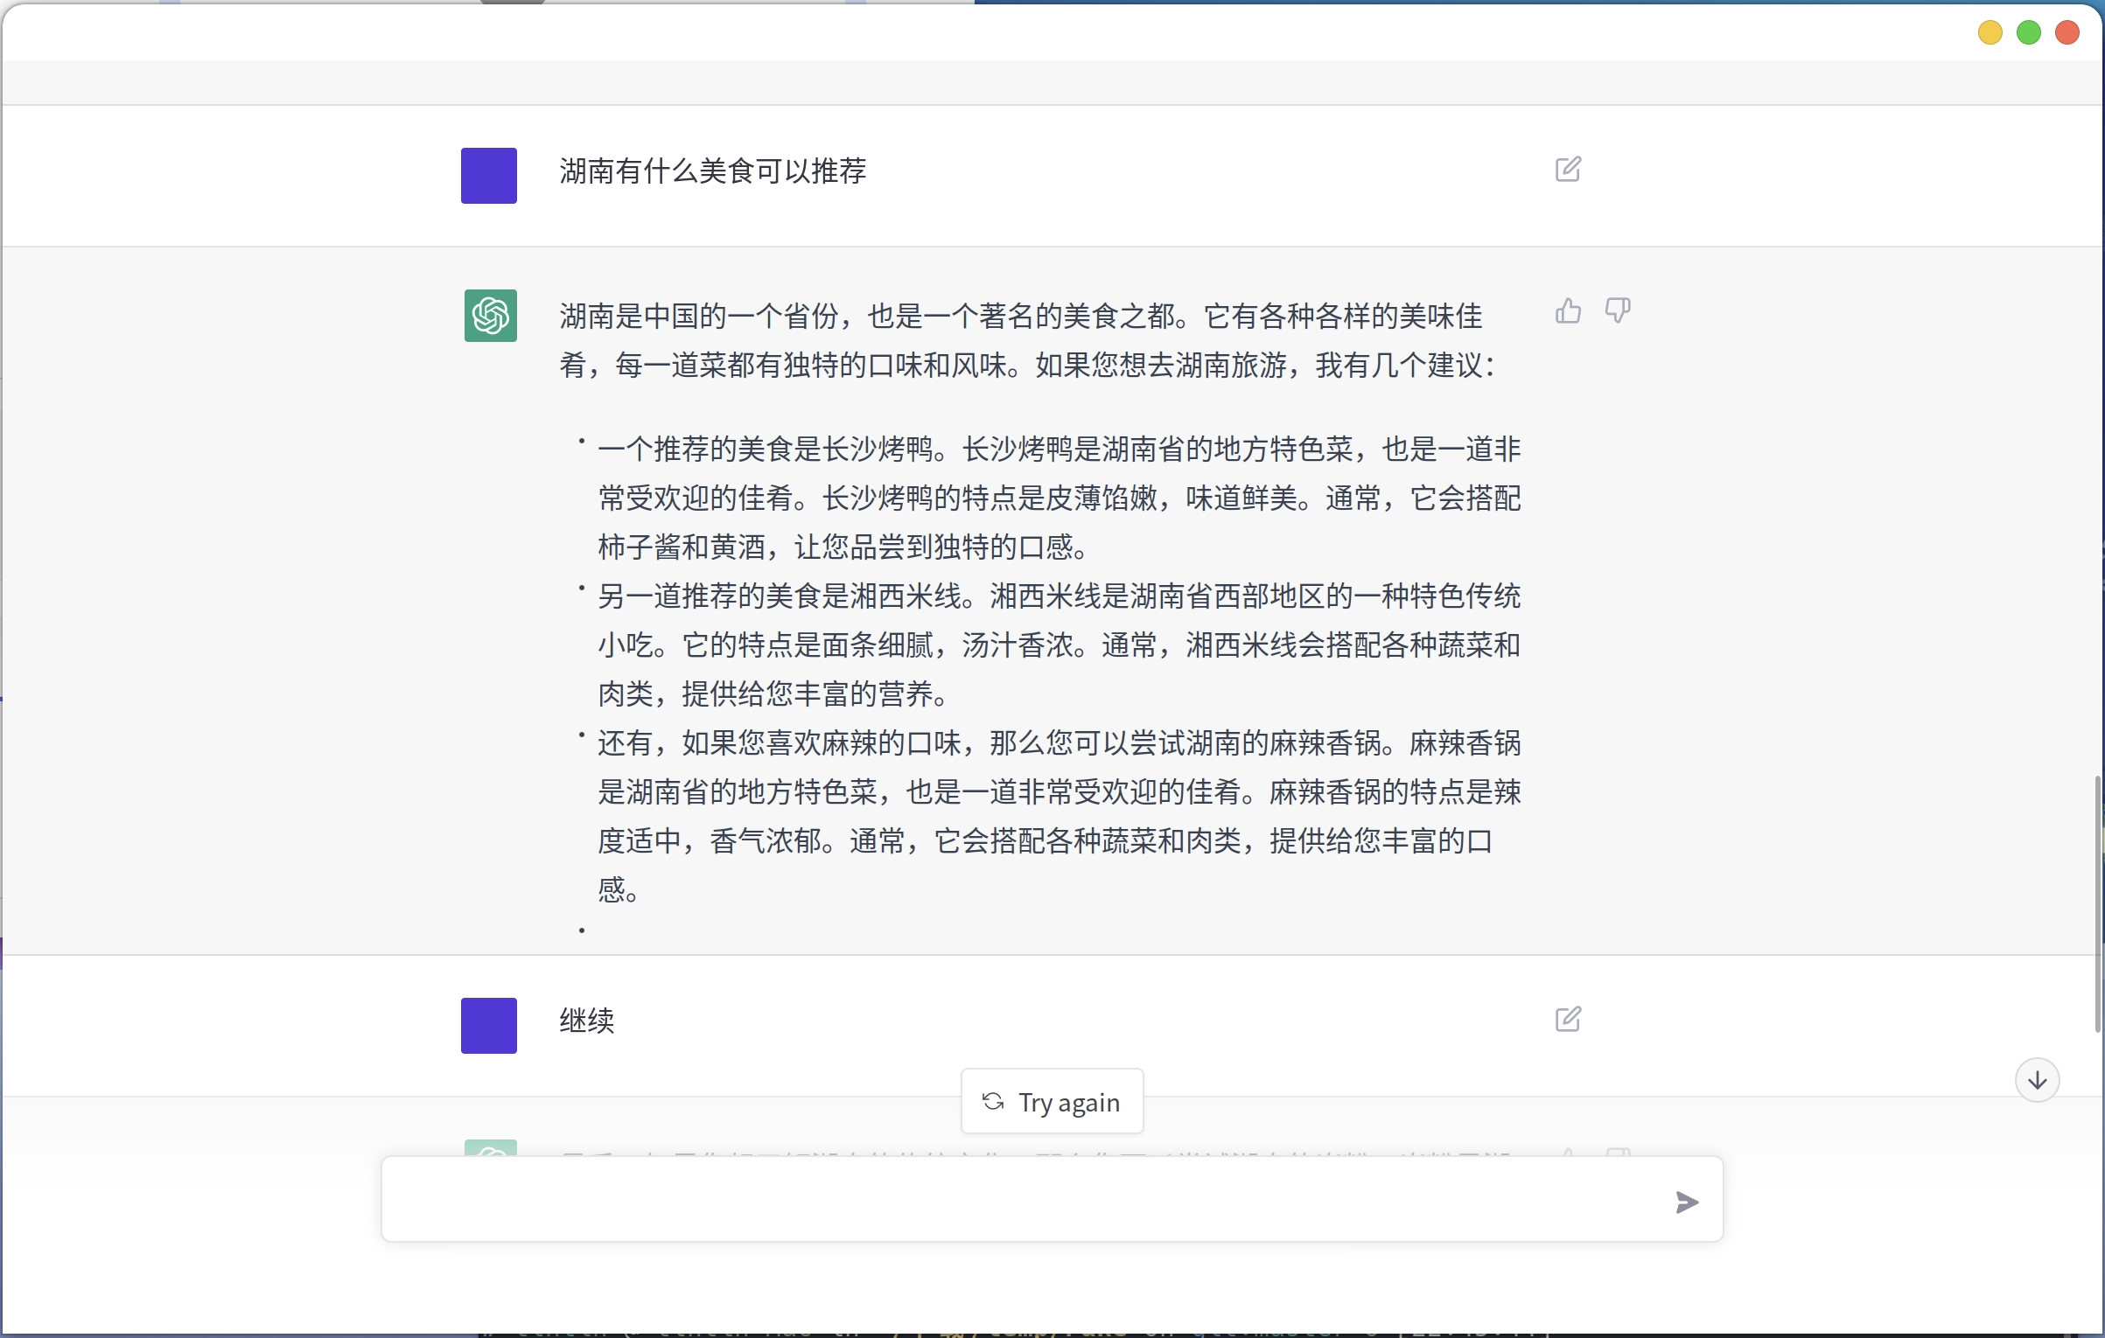Image resolution: width=2105 pixels, height=1338 pixels.
Task: Click the 继续 message text
Action: point(586,1021)
